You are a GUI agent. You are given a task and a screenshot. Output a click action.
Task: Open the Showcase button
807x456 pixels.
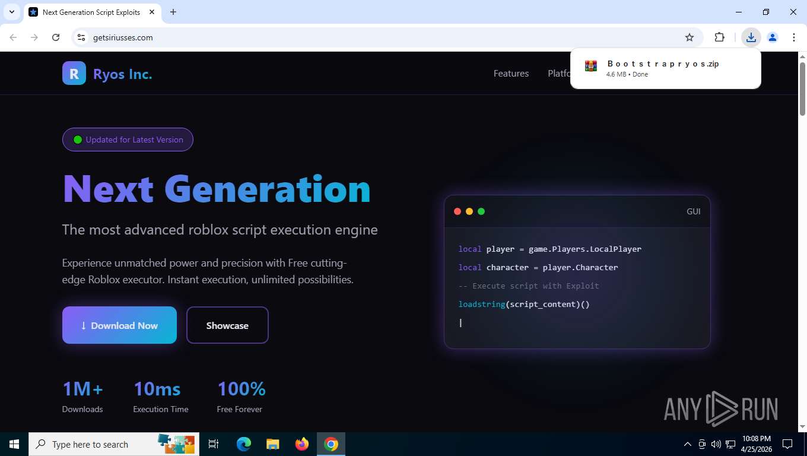click(227, 325)
